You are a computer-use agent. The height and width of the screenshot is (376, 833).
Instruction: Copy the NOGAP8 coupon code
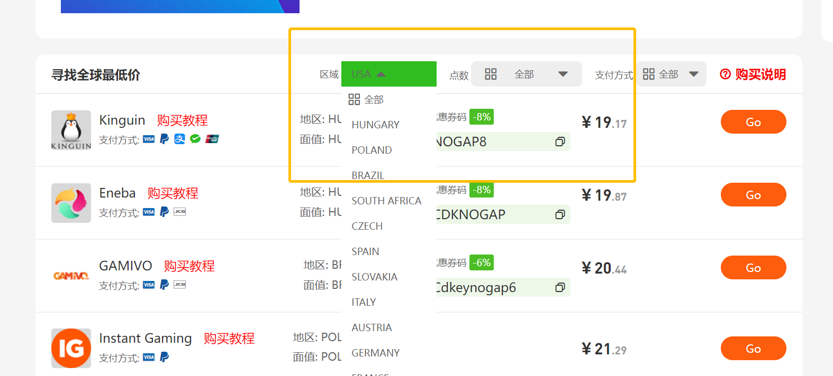(560, 142)
